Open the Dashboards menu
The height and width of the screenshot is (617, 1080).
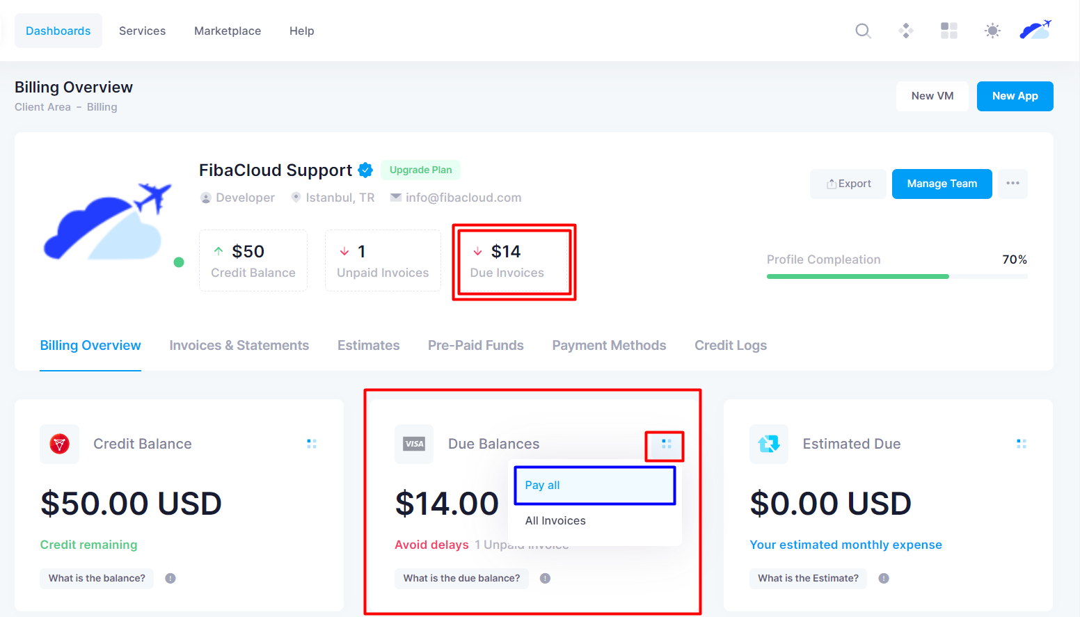[x=58, y=31]
